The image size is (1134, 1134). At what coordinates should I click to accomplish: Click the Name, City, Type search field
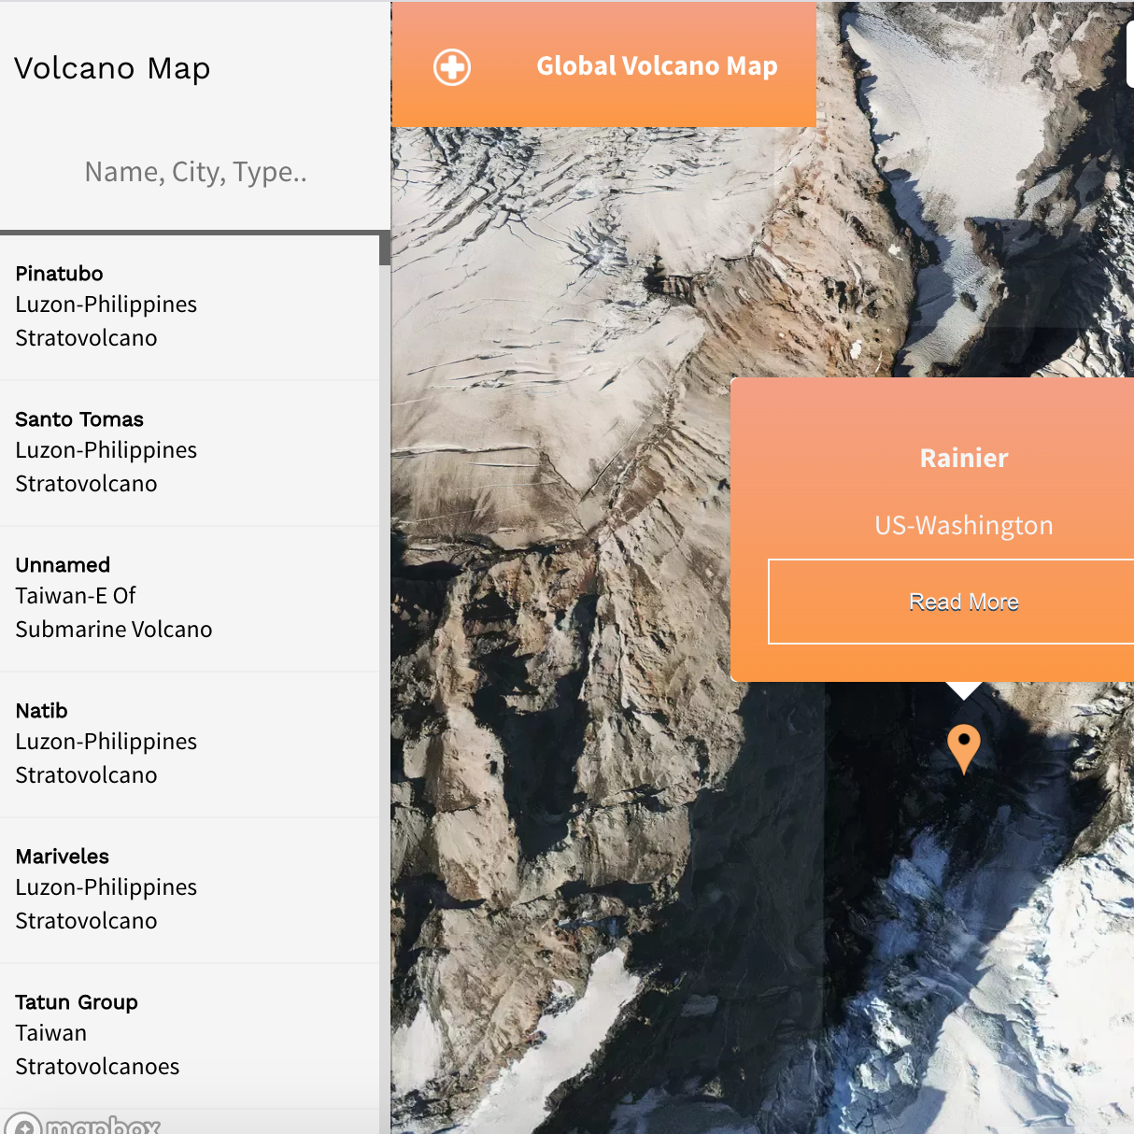pos(195,172)
